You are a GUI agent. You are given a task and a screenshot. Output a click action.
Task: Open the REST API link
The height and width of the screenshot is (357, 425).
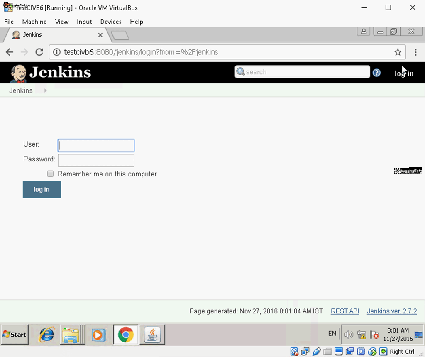[345, 311]
